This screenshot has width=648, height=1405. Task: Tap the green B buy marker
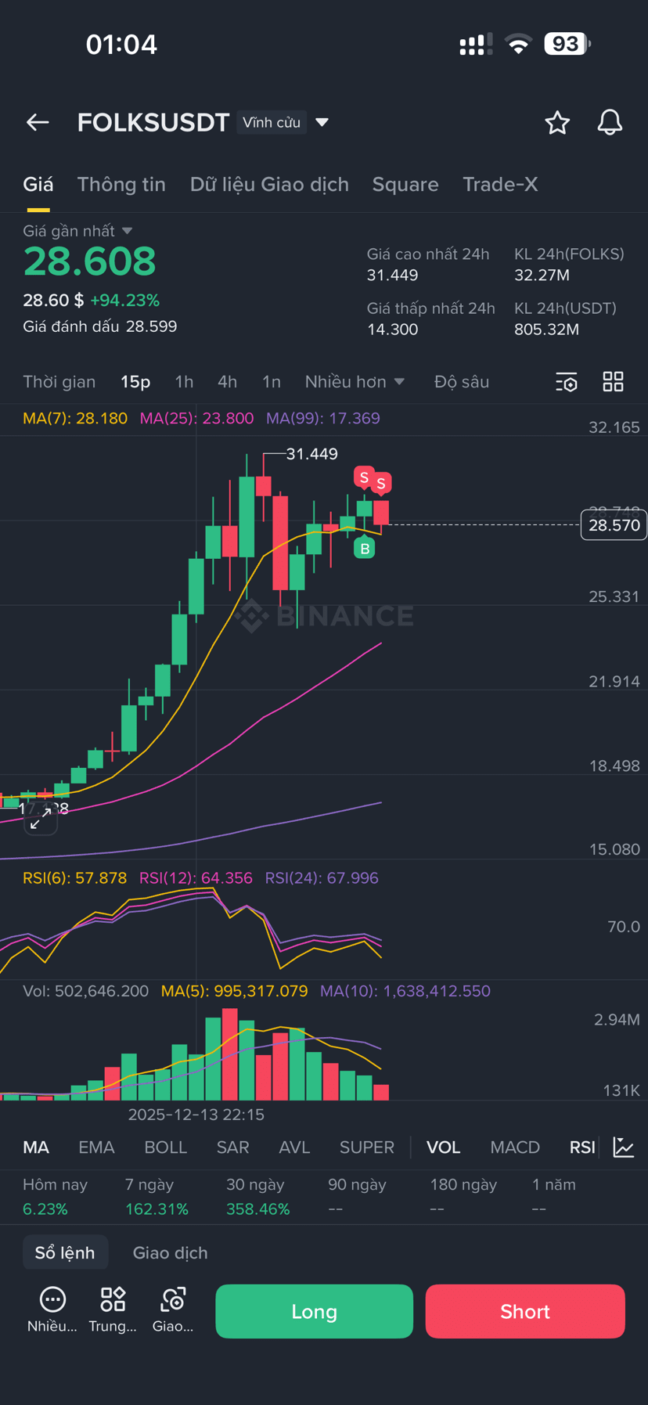pos(364,549)
